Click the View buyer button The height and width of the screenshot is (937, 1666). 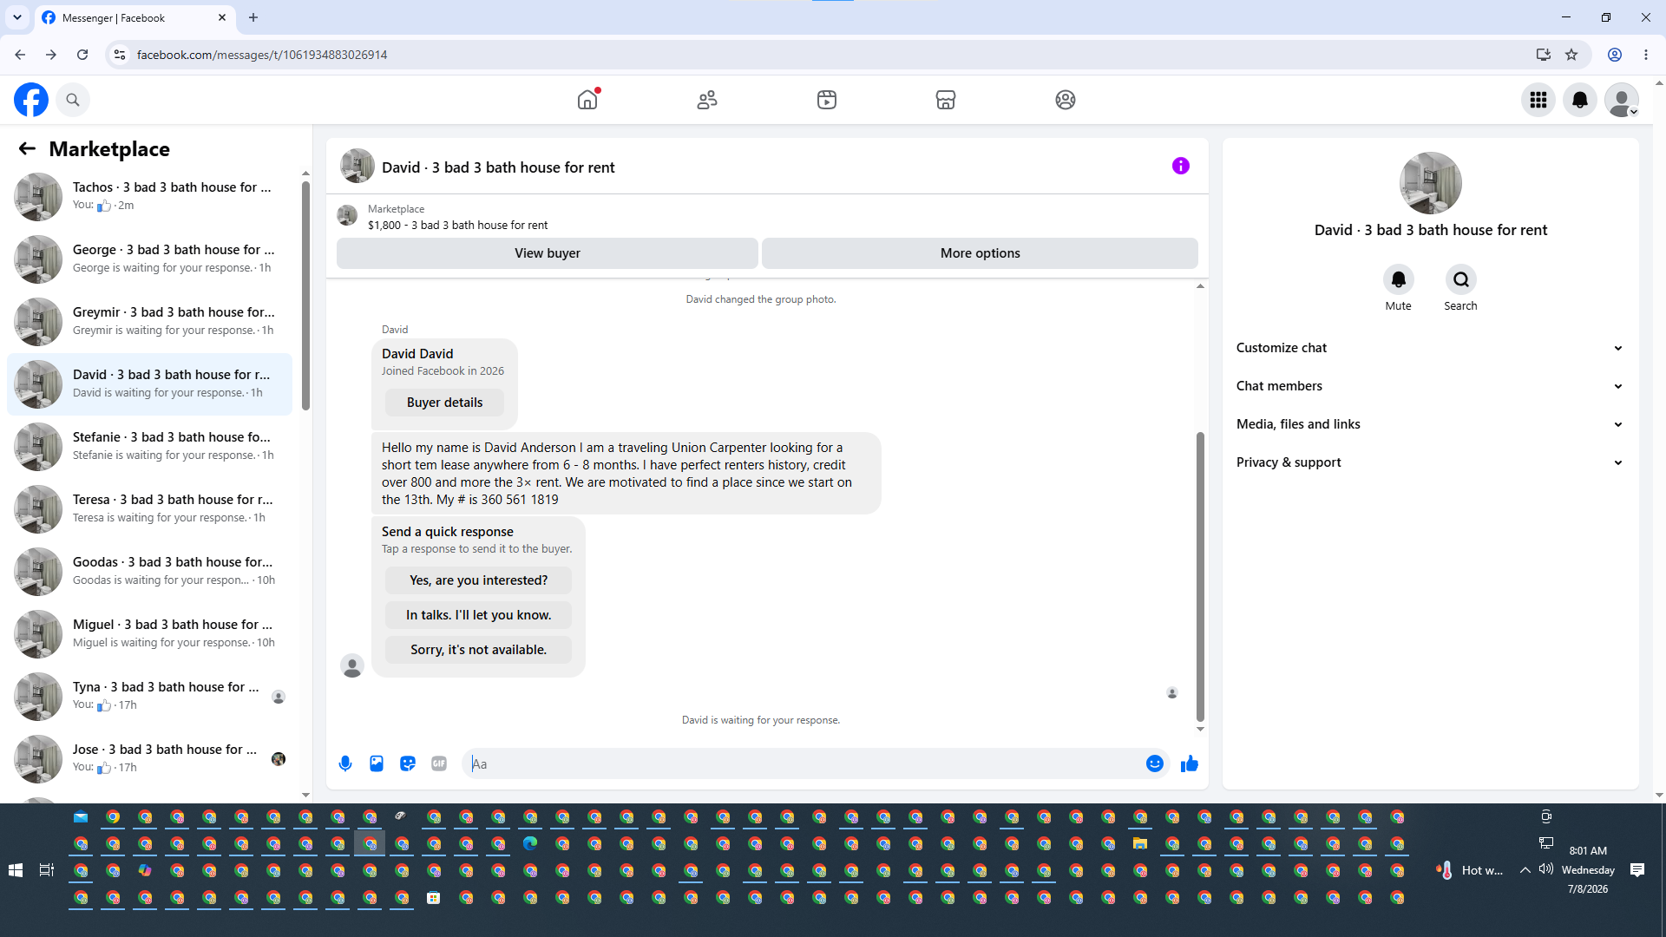(548, 253)
